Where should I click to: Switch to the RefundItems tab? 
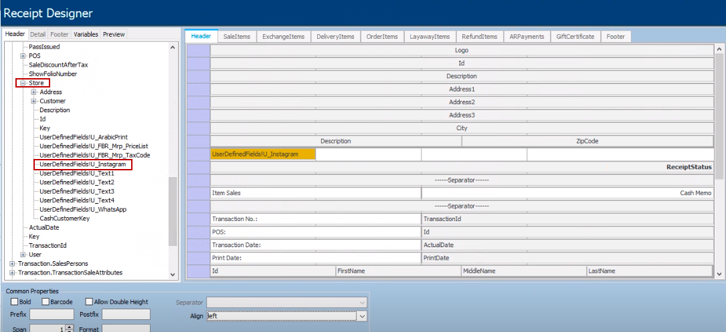(x=479, y=37)
